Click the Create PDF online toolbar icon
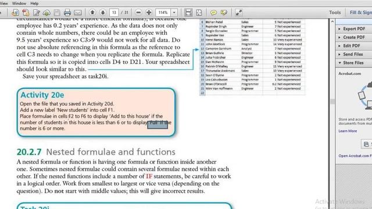The image size is (372, 209). pyautogui.click(x=15, y=13)
